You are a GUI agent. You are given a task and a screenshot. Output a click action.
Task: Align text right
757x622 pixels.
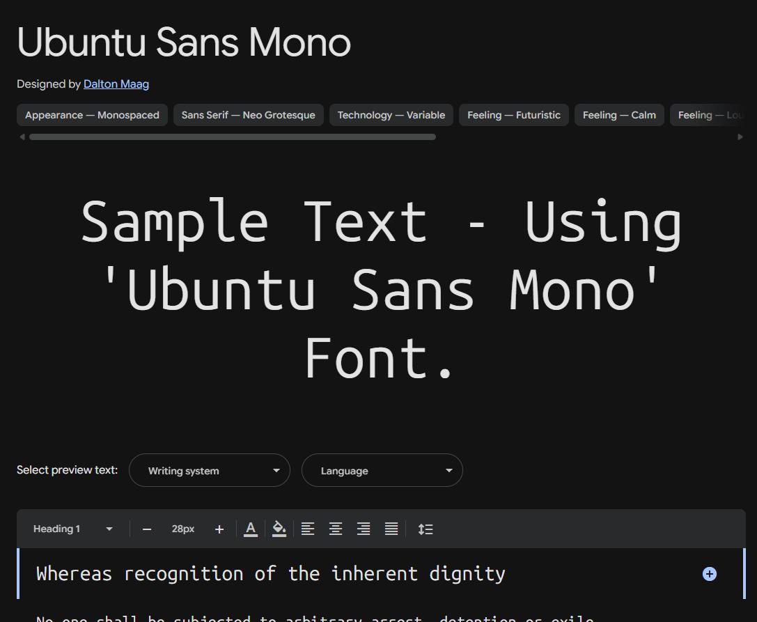pyautogui.click(x=364, y=529)
